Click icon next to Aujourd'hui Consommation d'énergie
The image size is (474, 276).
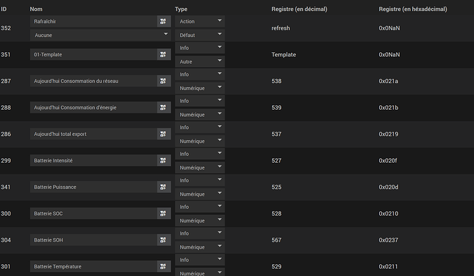[x=163, y=107]
